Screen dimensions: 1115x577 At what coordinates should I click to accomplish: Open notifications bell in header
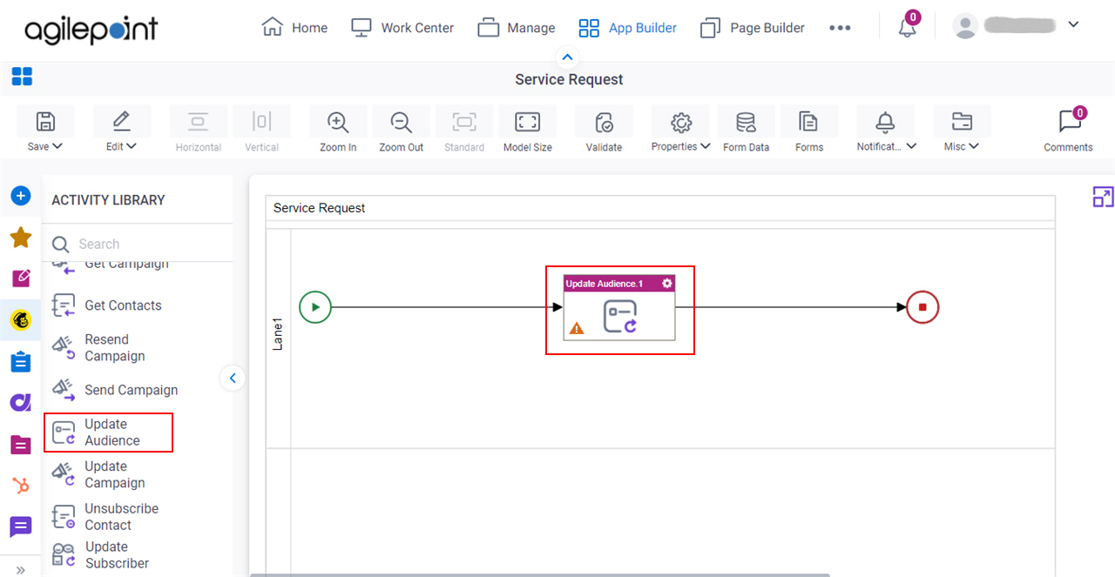click(908, 27)
